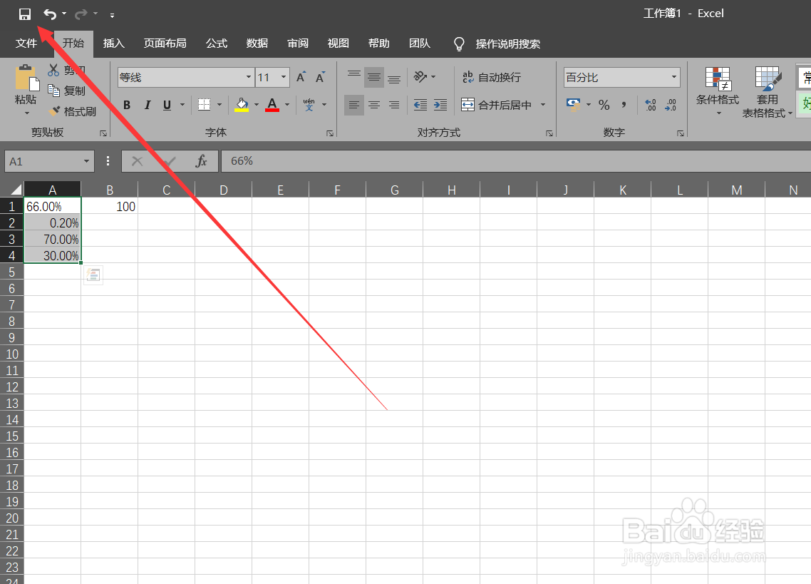Viewport: 811px width, 584px height.
Task: Click the Increase Indent icon
Action: pos(440,105)
